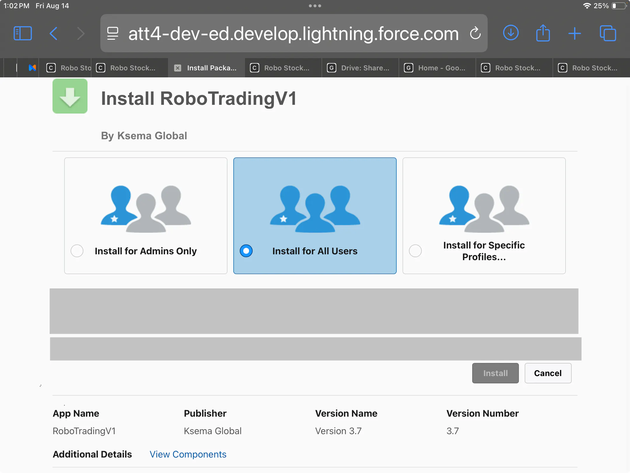Tap the Share icon
The width and height of the screenshot is (630, 473).
coord(543,33)
